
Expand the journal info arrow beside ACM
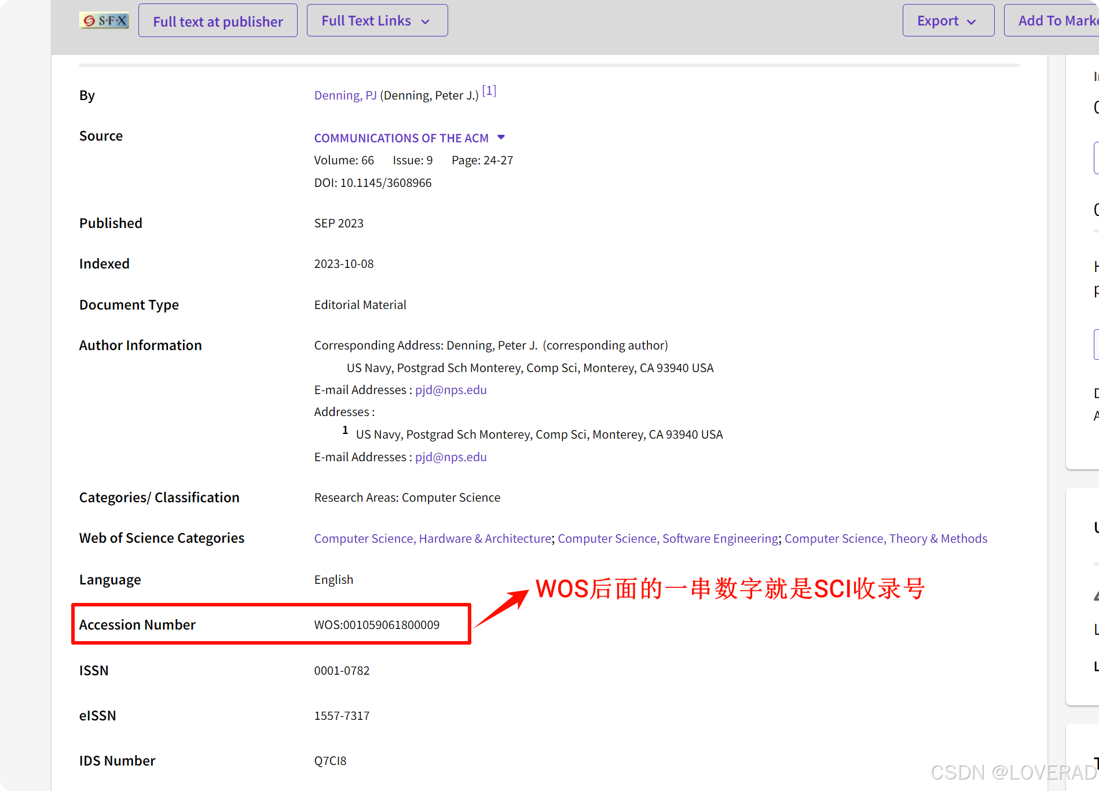pyautogui.click(x=501, y=137)
